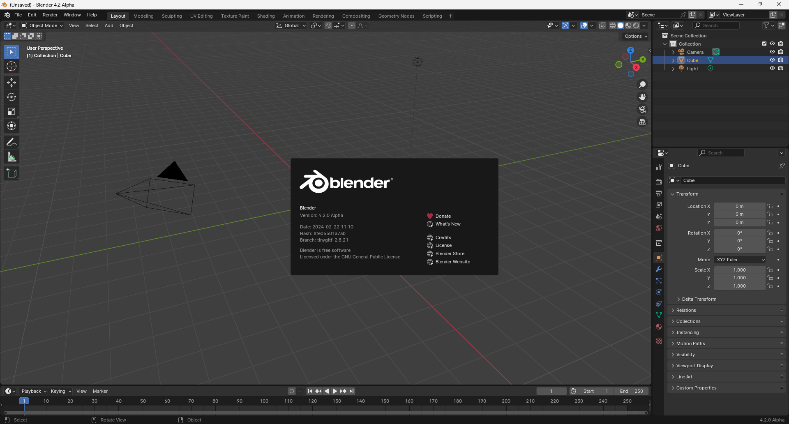The height and width of the screenshot is (424, 789).
Task: Click the frame 1 playhead marker
Action: click(24, 401)
